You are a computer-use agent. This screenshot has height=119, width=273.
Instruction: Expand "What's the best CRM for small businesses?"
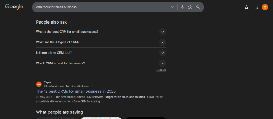tap(162, 32)
